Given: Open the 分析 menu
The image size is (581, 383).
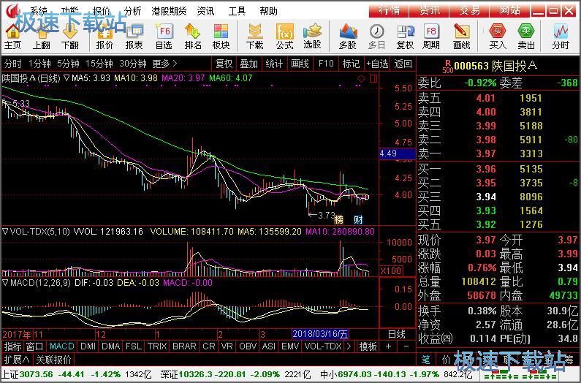Looking at the screenshot, I should point(132,11).
